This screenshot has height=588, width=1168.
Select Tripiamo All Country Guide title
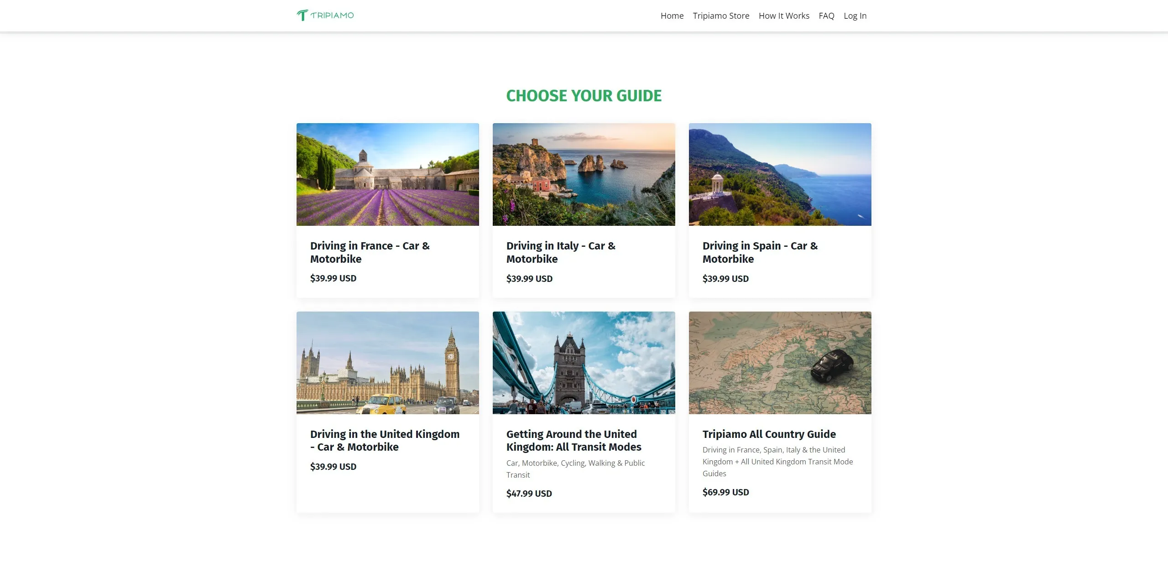(x=769, y=434)
